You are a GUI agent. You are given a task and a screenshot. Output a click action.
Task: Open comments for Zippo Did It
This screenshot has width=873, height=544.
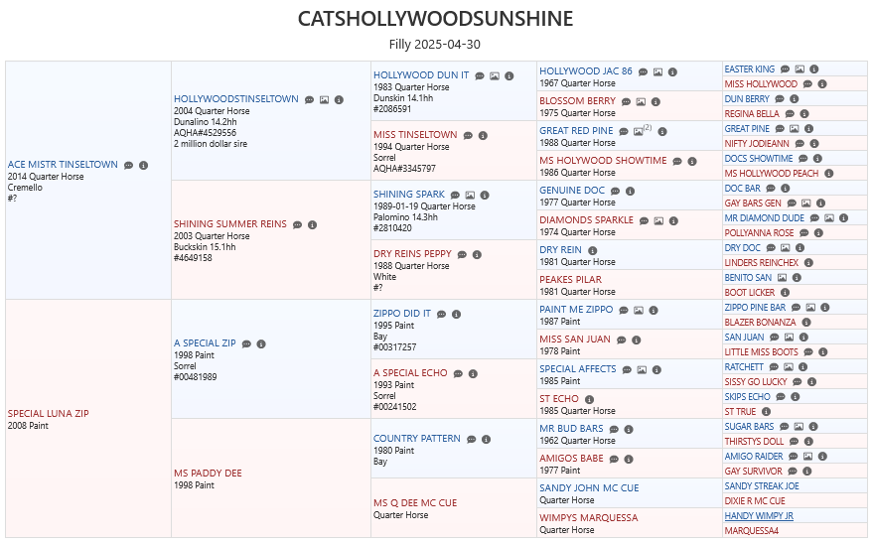coord(441,314)
